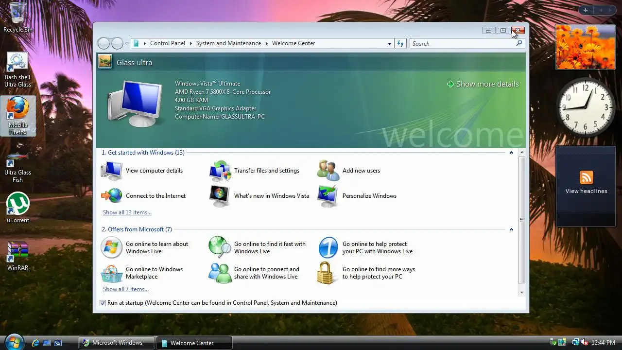Click System and Maintenance in the breadcrumb
This screenshot has width=622, height=350.
[228, 43]
